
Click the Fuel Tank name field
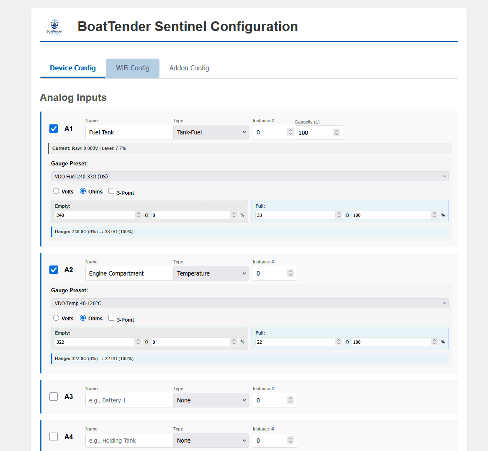(129, 132)
